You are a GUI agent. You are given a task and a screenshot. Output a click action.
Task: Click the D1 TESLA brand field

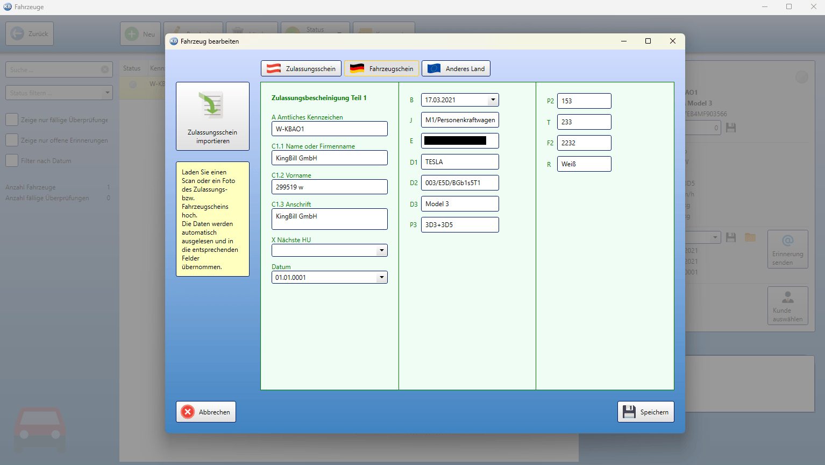460,161
